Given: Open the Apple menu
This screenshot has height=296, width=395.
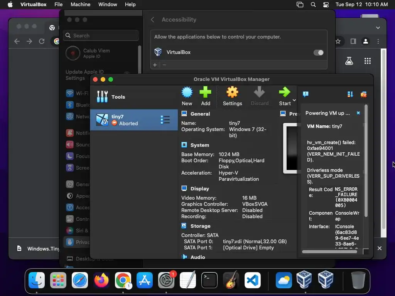Looking at the screenshot, I should 10,5.
